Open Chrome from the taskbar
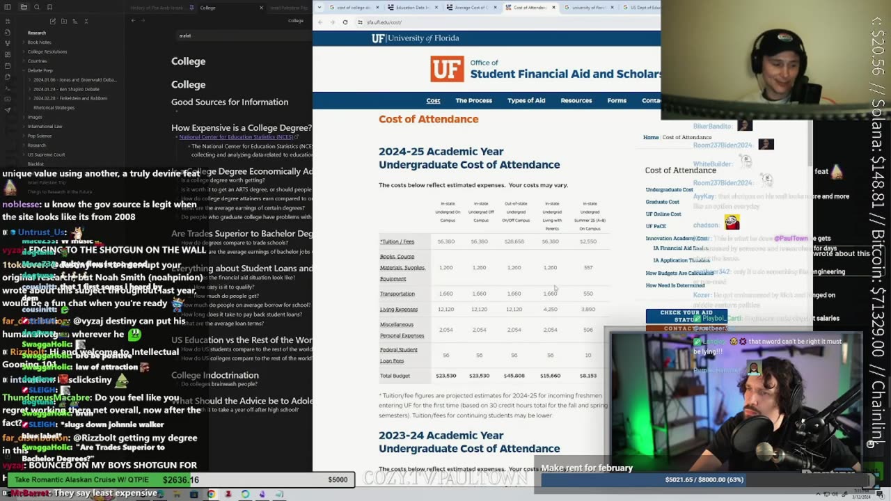Viewport: 891px width, 501px height. (x=211, y=495)
